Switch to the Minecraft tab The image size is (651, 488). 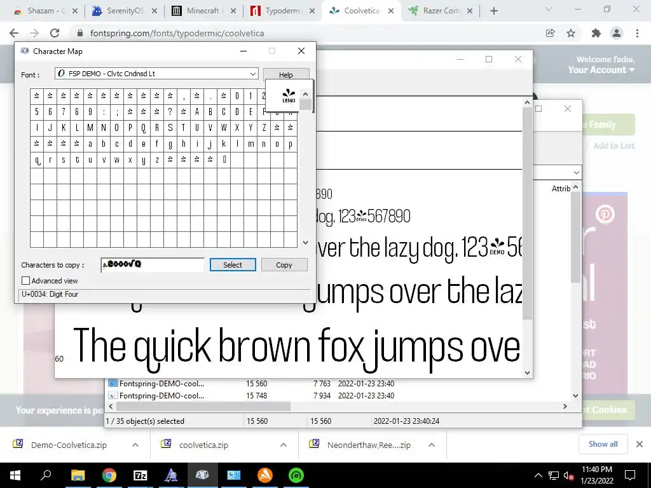[203, 11]
